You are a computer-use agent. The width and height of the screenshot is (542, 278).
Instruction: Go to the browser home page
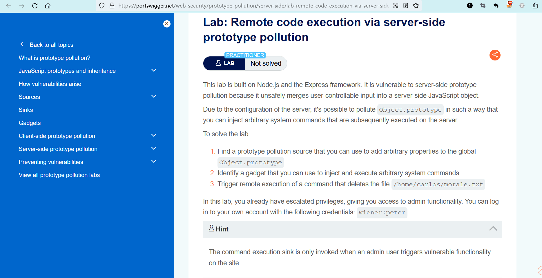[48, 5]
